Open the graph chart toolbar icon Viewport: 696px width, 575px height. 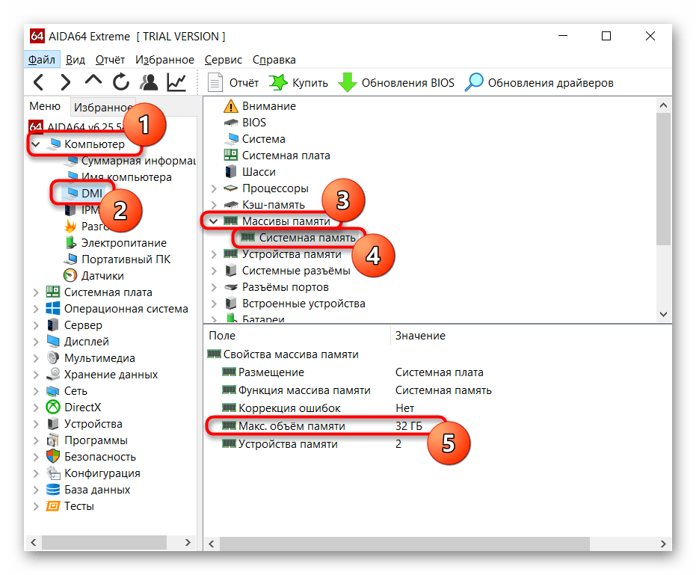coord(176,82)
